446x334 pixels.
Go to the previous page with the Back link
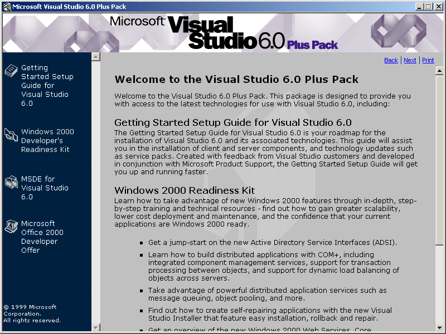(391, 60)
